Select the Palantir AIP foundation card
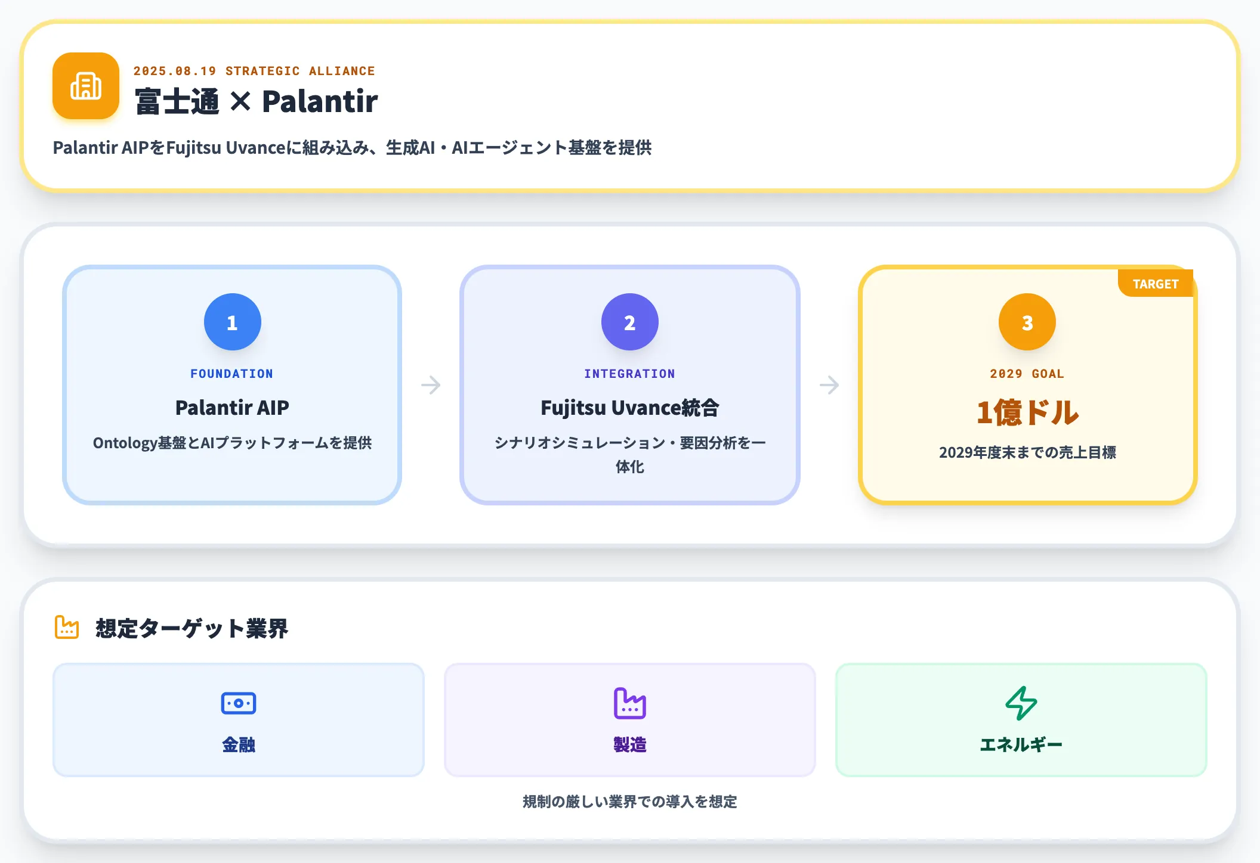Screen dimensions: 1260x863 coord(232,385)
